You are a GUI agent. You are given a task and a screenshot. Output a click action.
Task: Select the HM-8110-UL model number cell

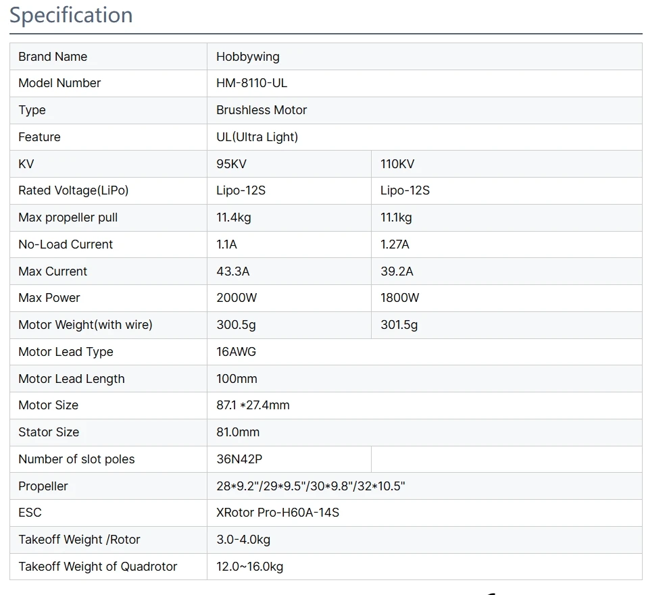click(251, 83)
